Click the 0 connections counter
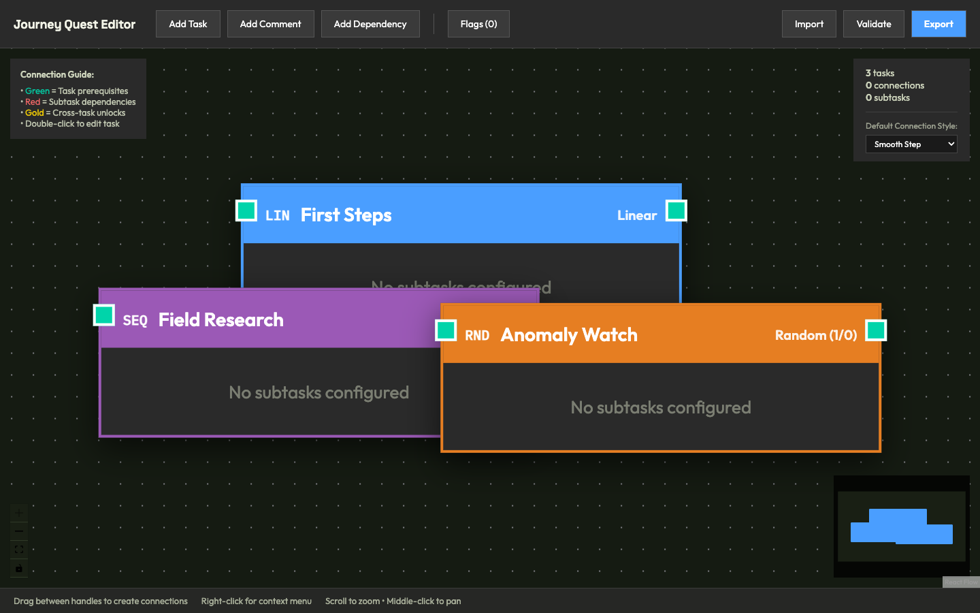Viewport: 980px width, 613px height. click(895, 85)
